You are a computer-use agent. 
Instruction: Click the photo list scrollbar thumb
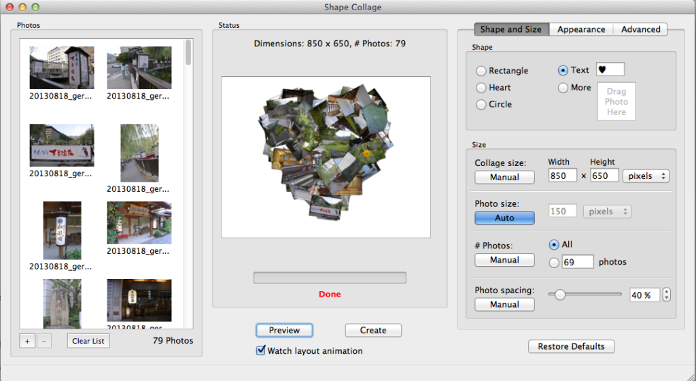point(188,52)
